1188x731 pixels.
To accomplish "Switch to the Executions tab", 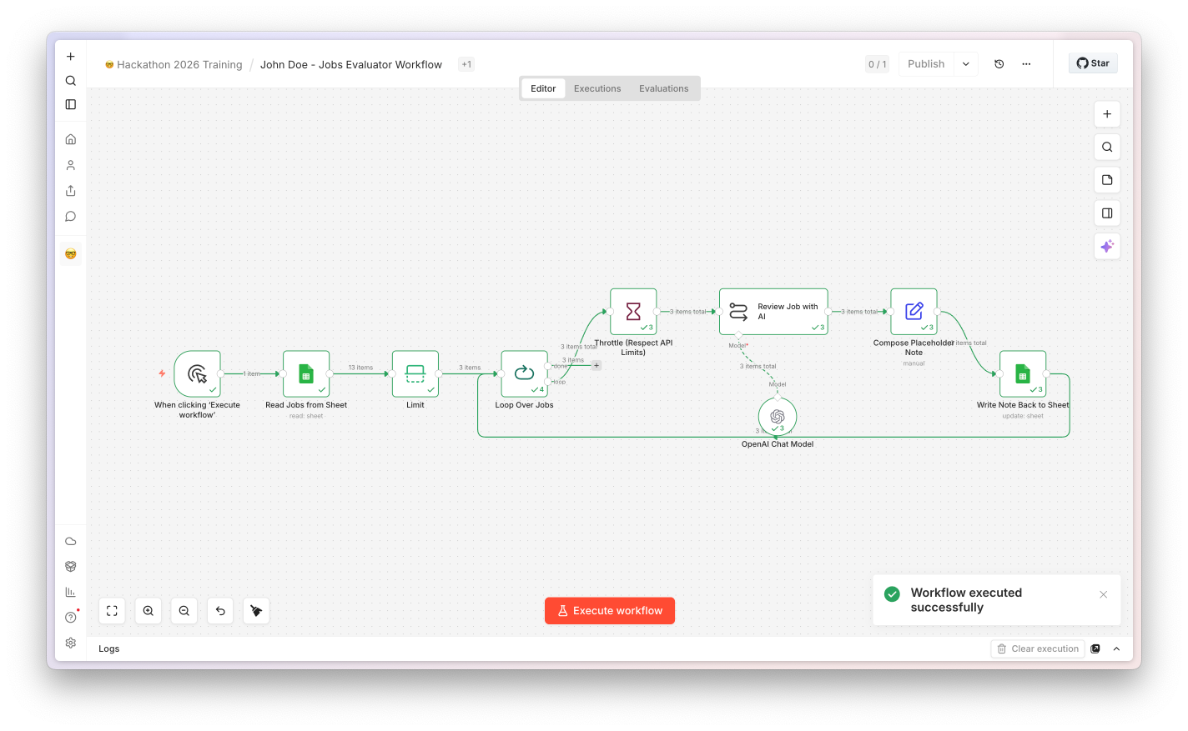I will point(597,88).
